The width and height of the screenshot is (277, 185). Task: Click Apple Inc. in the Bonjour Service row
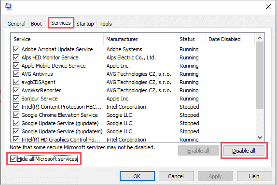118,99
